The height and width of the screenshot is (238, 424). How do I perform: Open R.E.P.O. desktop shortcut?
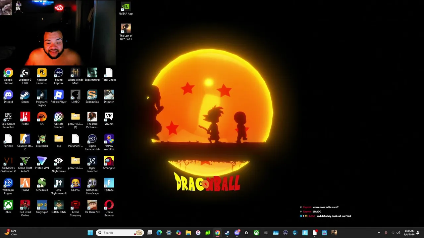pos(76,185)
